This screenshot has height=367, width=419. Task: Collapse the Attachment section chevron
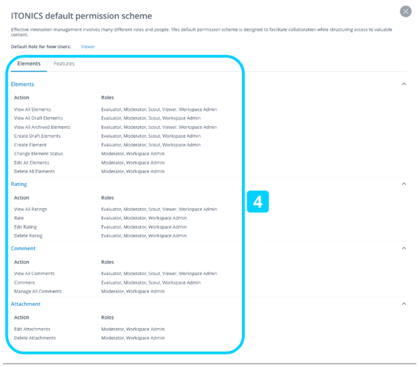click(404, 304)
